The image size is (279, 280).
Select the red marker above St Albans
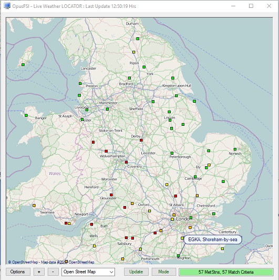(x=175, y=196)
